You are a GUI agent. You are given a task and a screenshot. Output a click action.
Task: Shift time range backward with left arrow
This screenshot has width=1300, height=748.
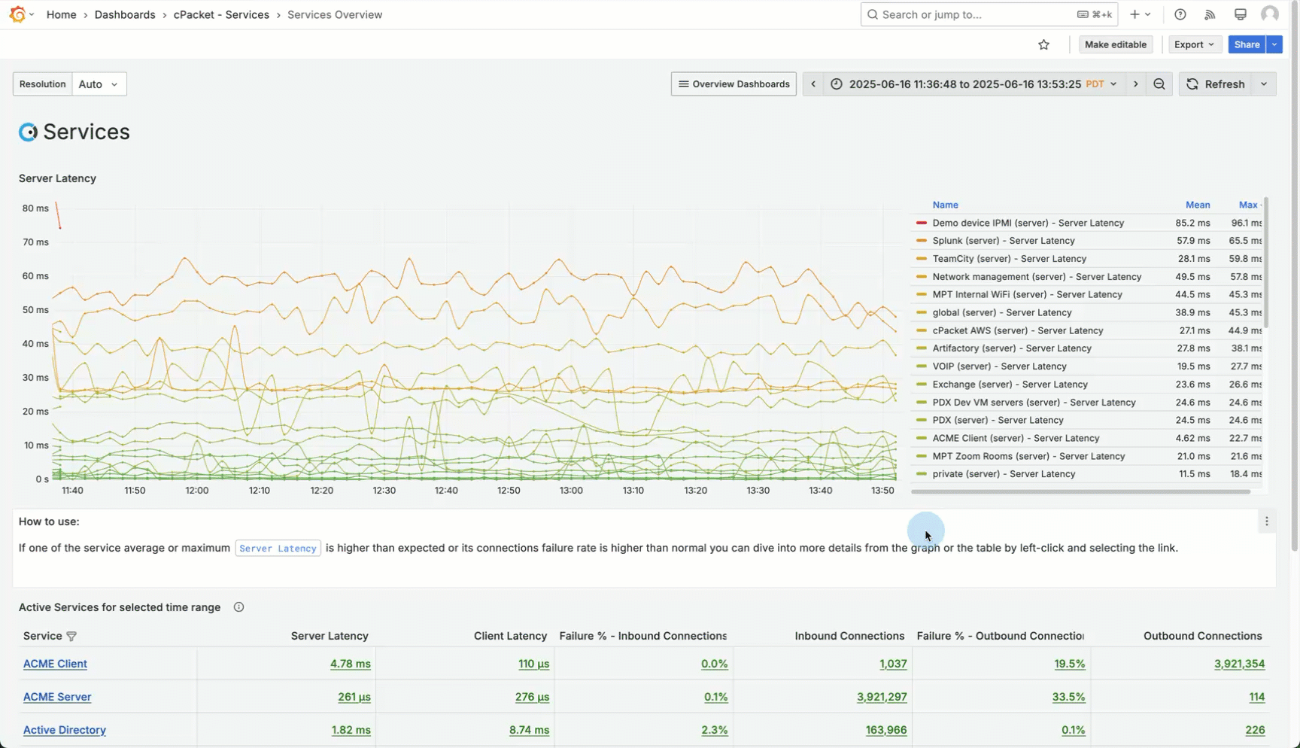pos(813,84)
